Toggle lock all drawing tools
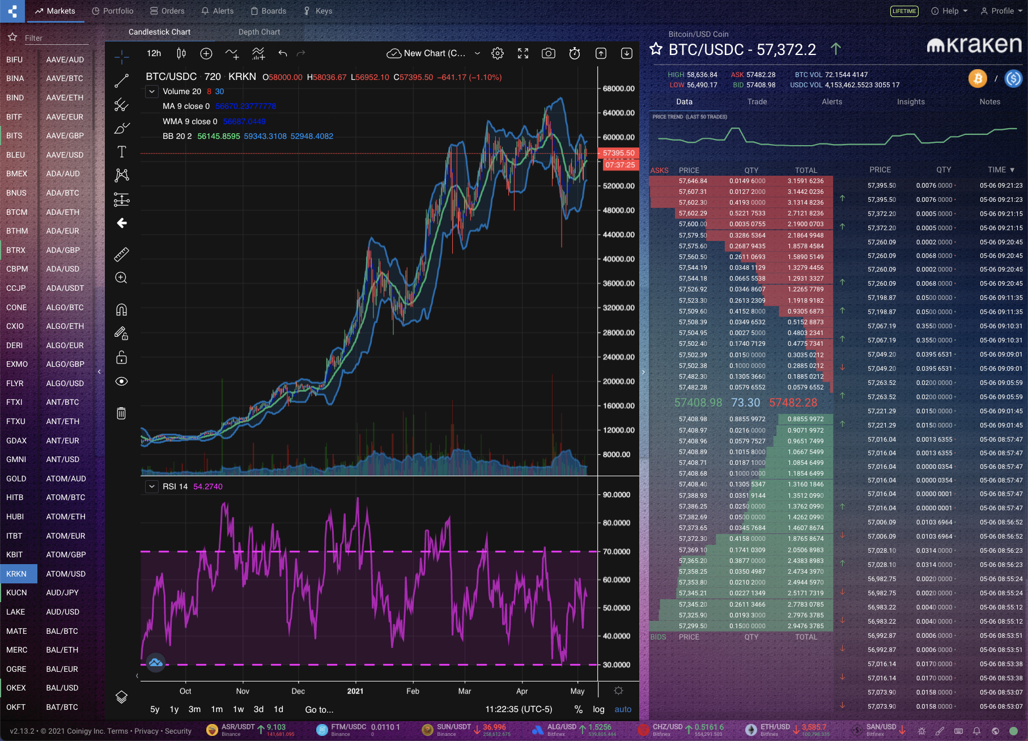This screenshot has height=741, width=1028. 121,357
